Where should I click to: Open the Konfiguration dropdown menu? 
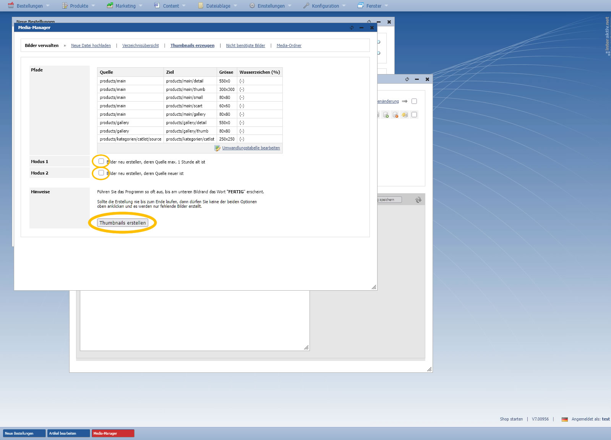(325, 6)
